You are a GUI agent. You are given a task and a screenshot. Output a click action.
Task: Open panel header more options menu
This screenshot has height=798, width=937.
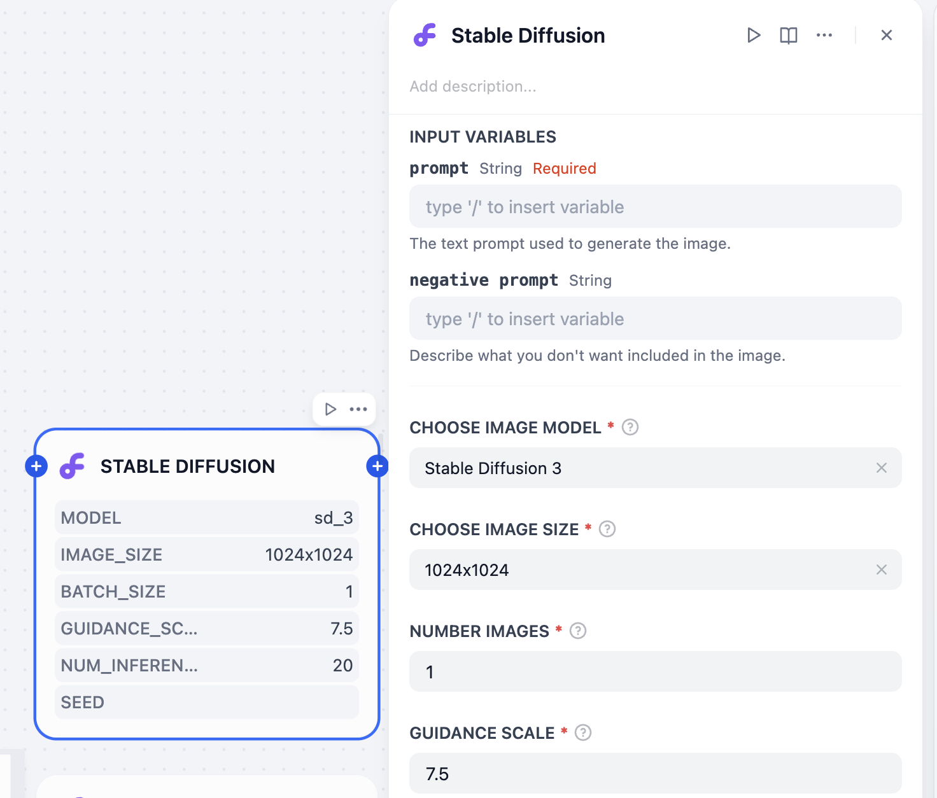pyautogui.click(x=824, y=36)
